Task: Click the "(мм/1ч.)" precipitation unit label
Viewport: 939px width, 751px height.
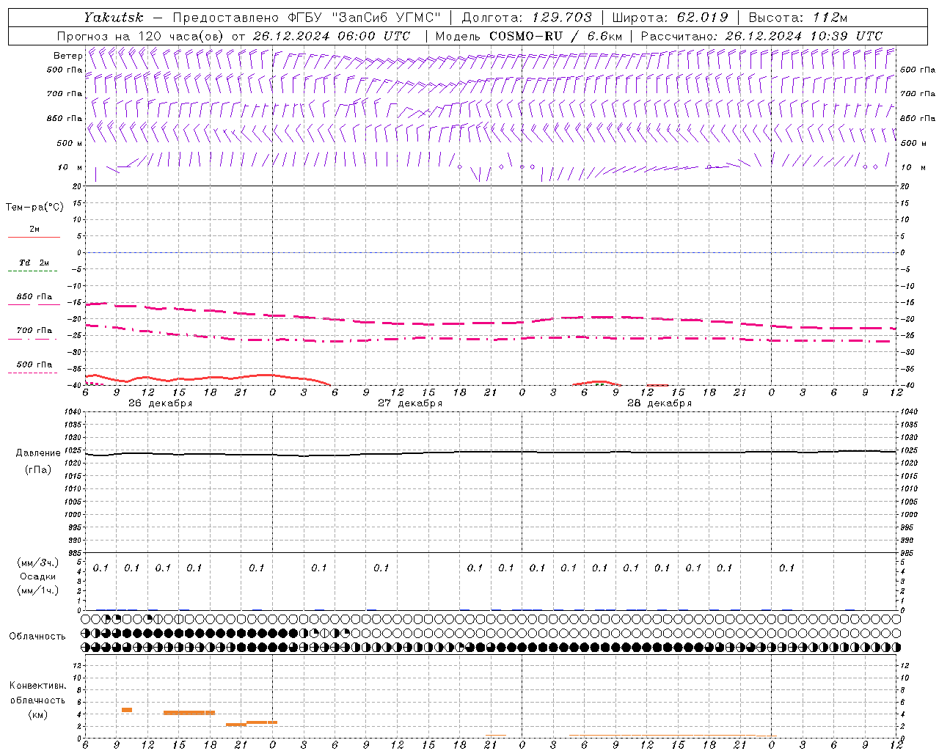Action: 37,590
